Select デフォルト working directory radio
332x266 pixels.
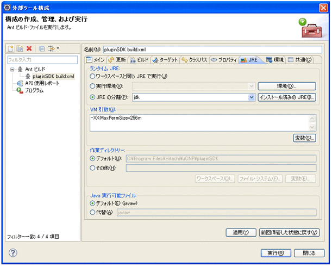(92, 158)
